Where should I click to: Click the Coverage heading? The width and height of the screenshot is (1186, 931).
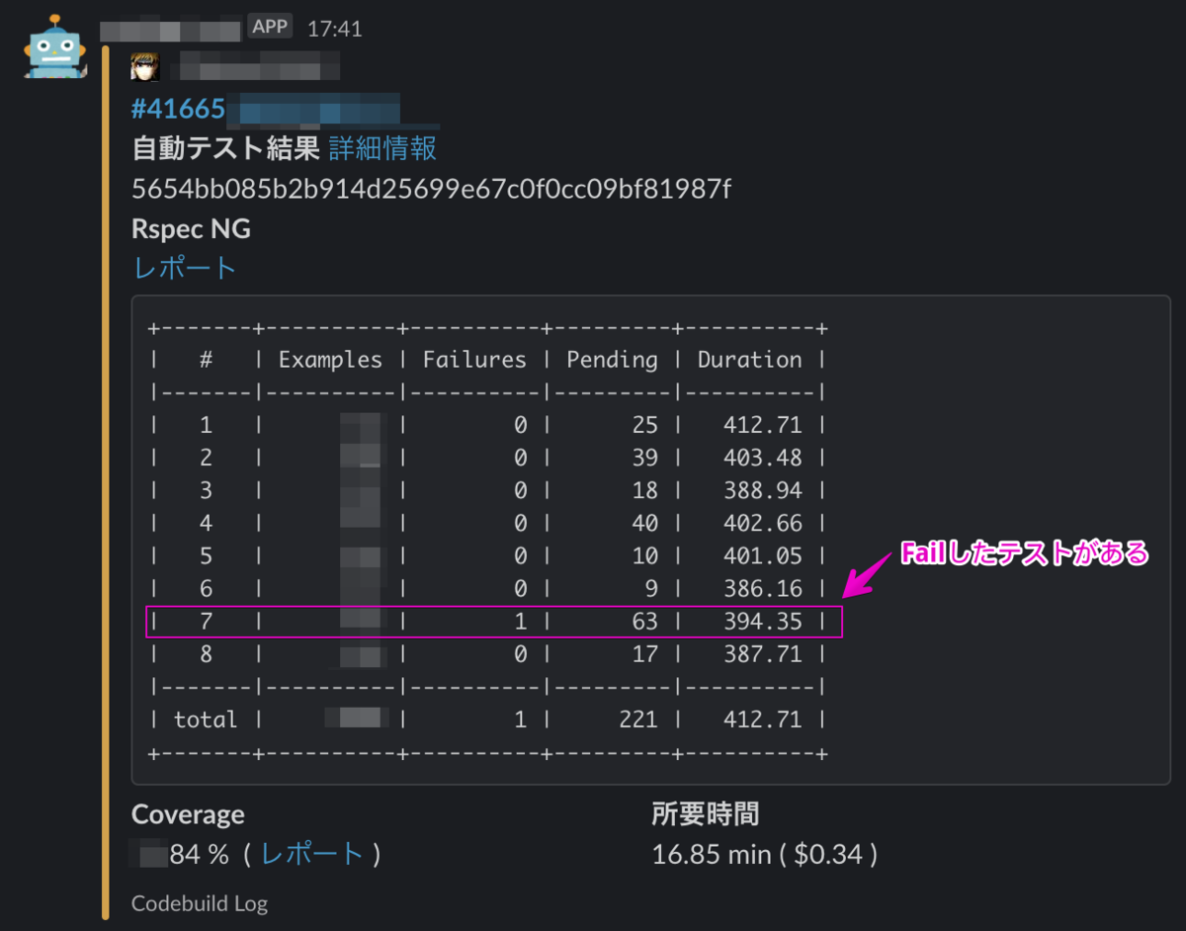pyautogui.click(x=188, y=814)
